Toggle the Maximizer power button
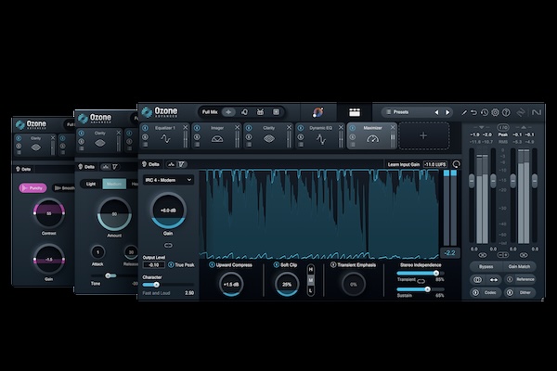 coord(353,128)
